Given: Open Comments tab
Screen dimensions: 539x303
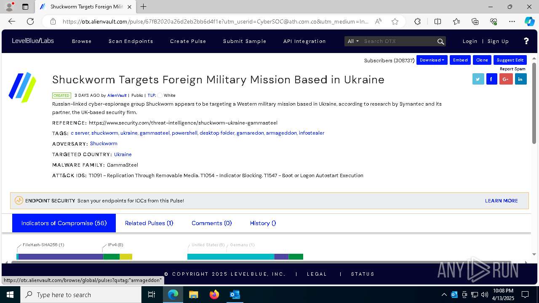Looking at the screenshot, I should tap(211, 223).
